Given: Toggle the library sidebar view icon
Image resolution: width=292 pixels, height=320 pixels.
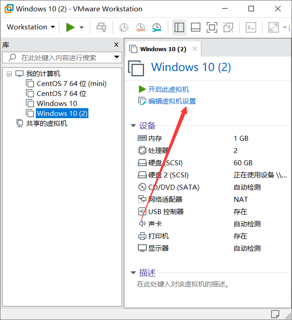Looking at the screenshot, I should click(179, 27).
